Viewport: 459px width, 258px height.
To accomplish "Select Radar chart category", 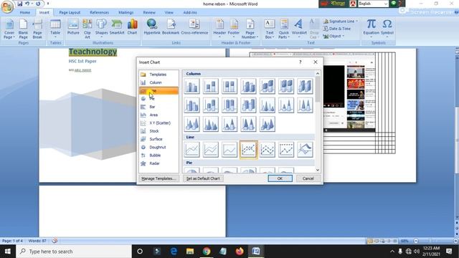I will coord(158,163).
